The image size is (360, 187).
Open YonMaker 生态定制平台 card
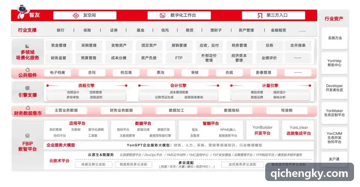[334, 113]
